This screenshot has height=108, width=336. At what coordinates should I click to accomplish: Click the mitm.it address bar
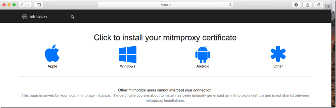165,5
